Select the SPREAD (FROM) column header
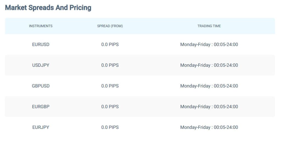Screen dimensions: 281x142 (110, 26)
